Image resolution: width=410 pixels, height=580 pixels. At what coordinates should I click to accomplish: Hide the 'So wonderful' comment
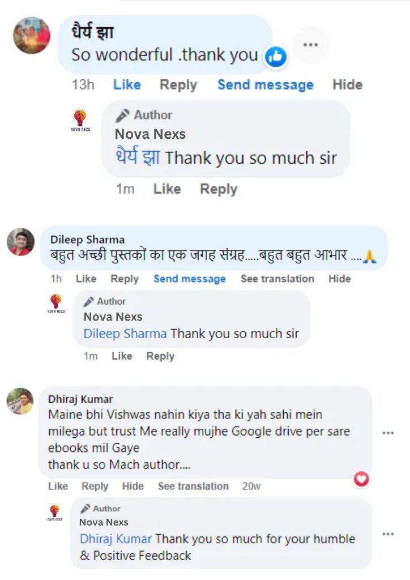tap(348, 85)
